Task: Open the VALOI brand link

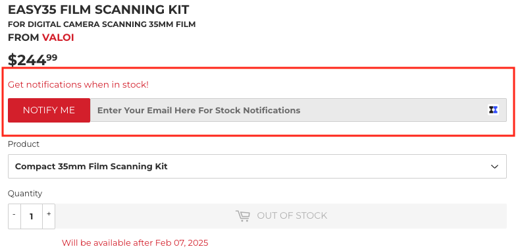Action: (58, 38)
